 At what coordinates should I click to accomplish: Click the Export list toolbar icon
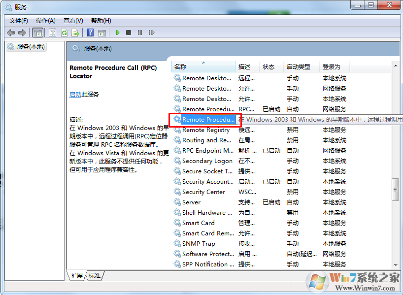point(75,33)
